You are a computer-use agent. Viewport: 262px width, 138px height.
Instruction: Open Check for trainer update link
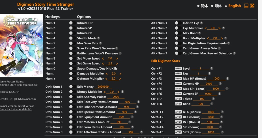tap(15, 109)
